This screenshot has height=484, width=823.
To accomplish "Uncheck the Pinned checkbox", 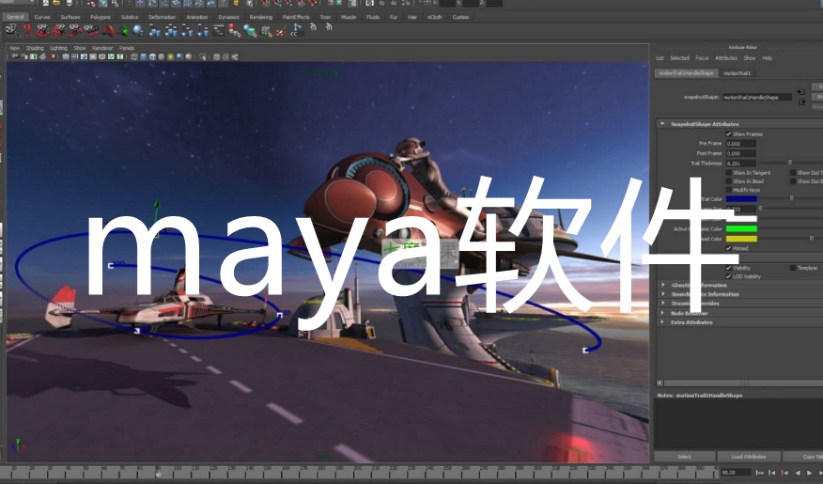I will coord(728,248).
